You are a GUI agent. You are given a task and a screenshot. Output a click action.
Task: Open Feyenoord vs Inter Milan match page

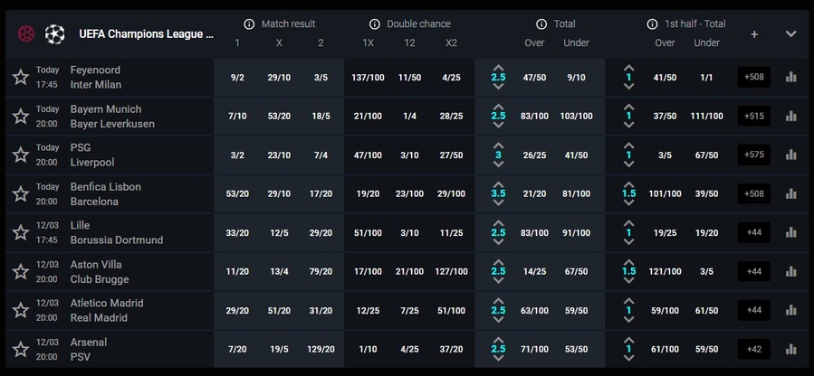coord(95,77)
